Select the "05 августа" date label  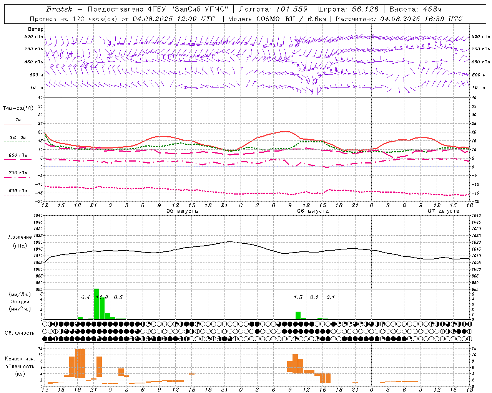point(182,211)
